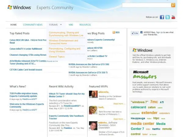Open Which TV Tuner should I buy article
183x137 pixels.
point(66,95)
